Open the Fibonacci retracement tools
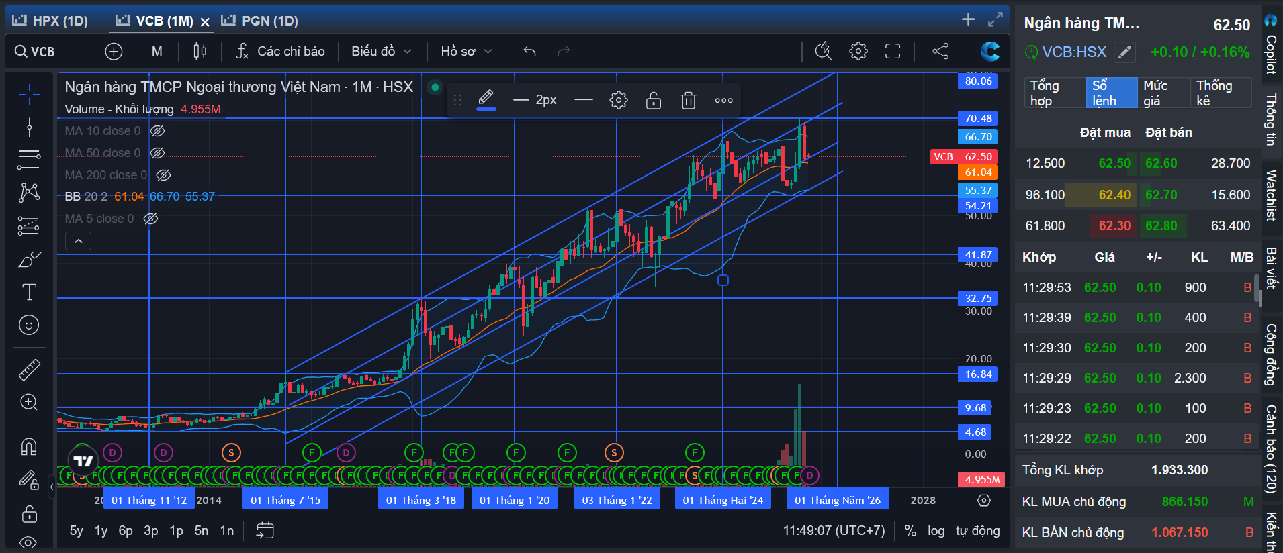This screenshot has width=1283, height=553. [x=29, y=160]
